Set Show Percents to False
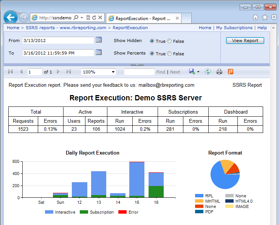 click(x=169, y=53)
